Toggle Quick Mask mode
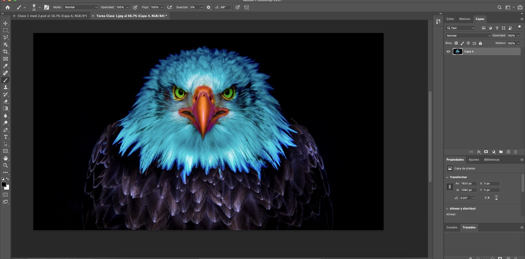Screen dimensions: 525x259 click(x=5, y=195)
